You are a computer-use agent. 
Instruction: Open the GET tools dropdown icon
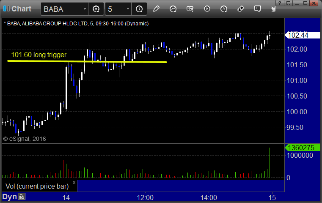click(x=190, y=9)
